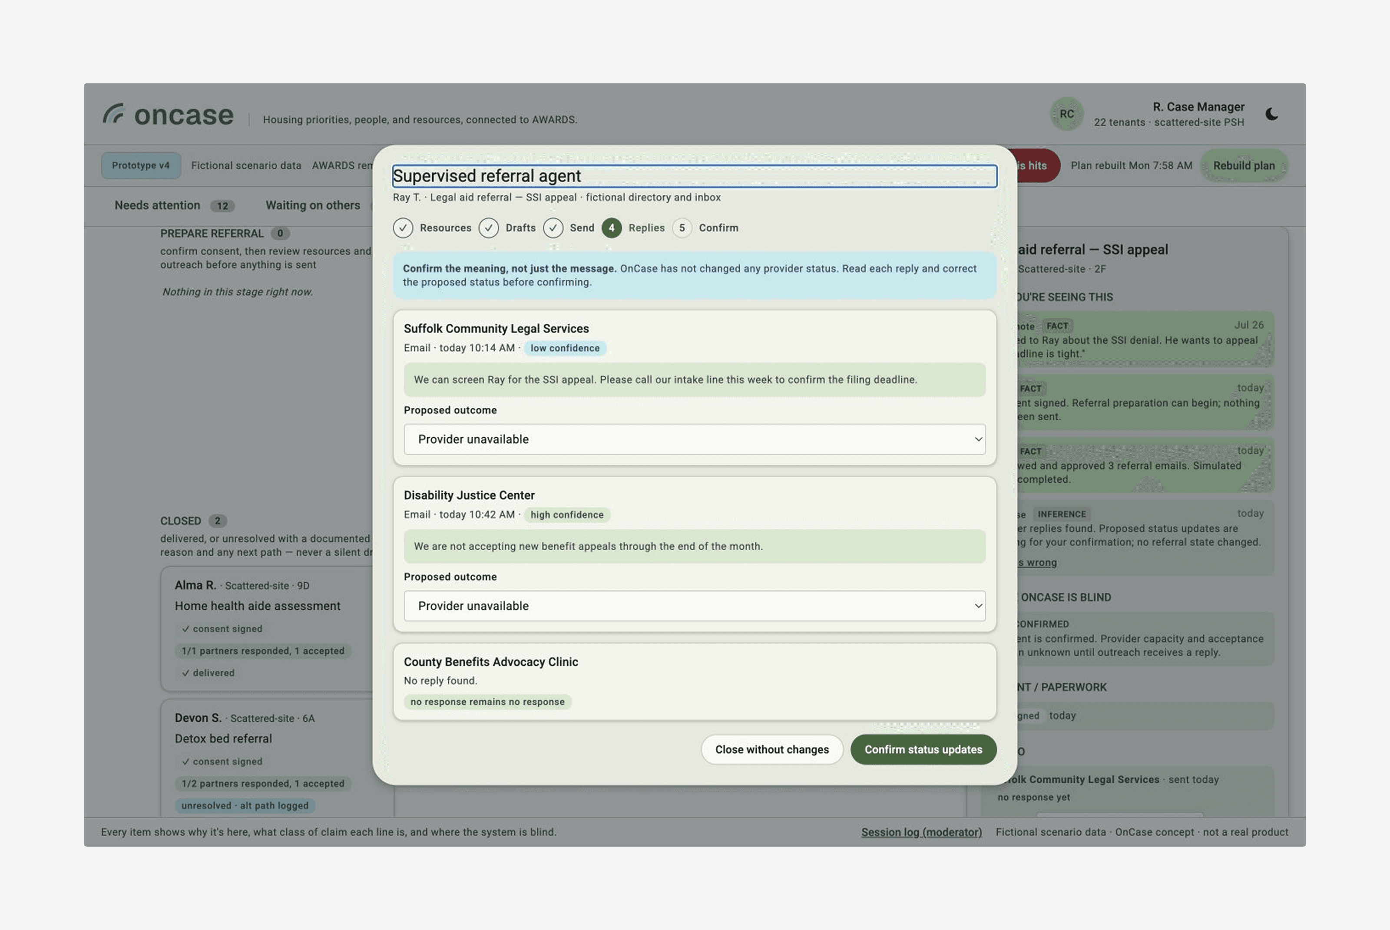Screen dimensions: 1390x930
Task: Focus the Supervised referral agent title field
Action: 694,175
